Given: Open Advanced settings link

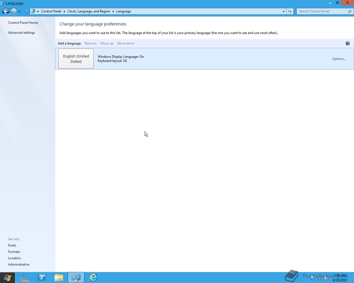Looking at the screenshot, I should 21,33.
